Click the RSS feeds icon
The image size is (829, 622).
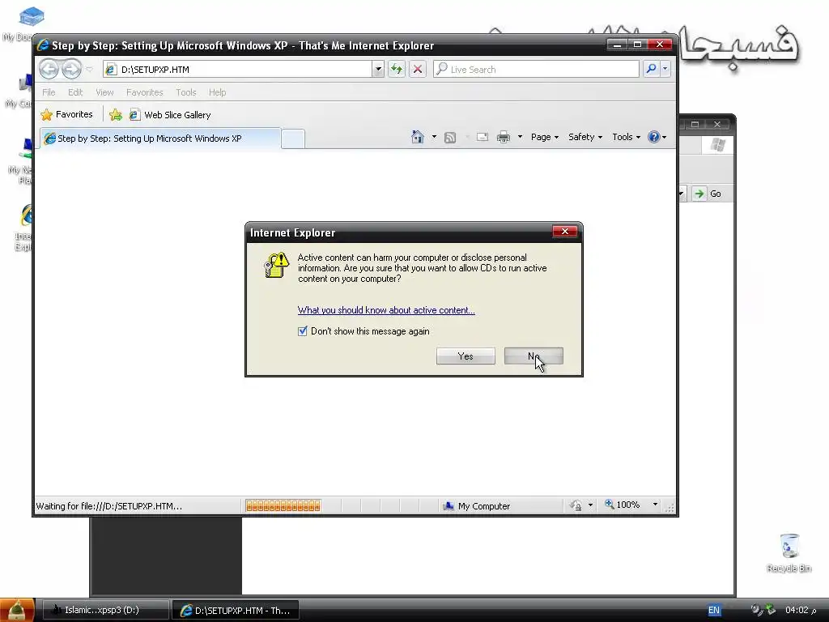[450, 138]
